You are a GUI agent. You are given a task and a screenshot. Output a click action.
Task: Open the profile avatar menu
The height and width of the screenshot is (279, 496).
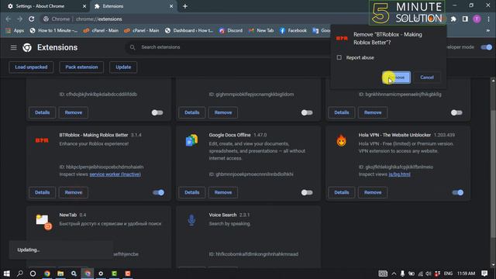pyautogui.click(x=477, y=19)
